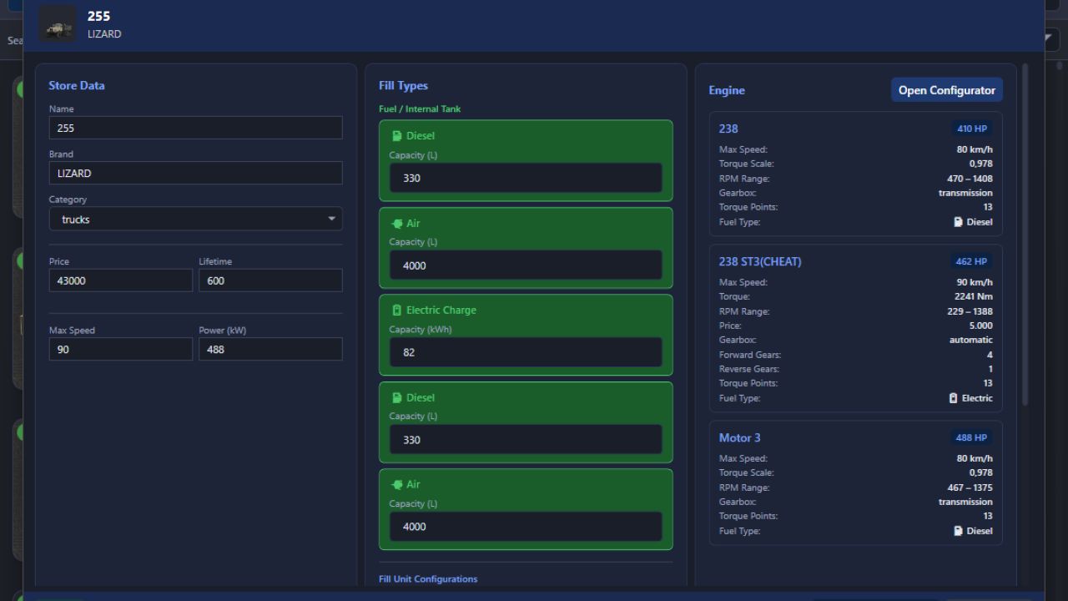Click the Price field showing 43000

coord(120,280)
